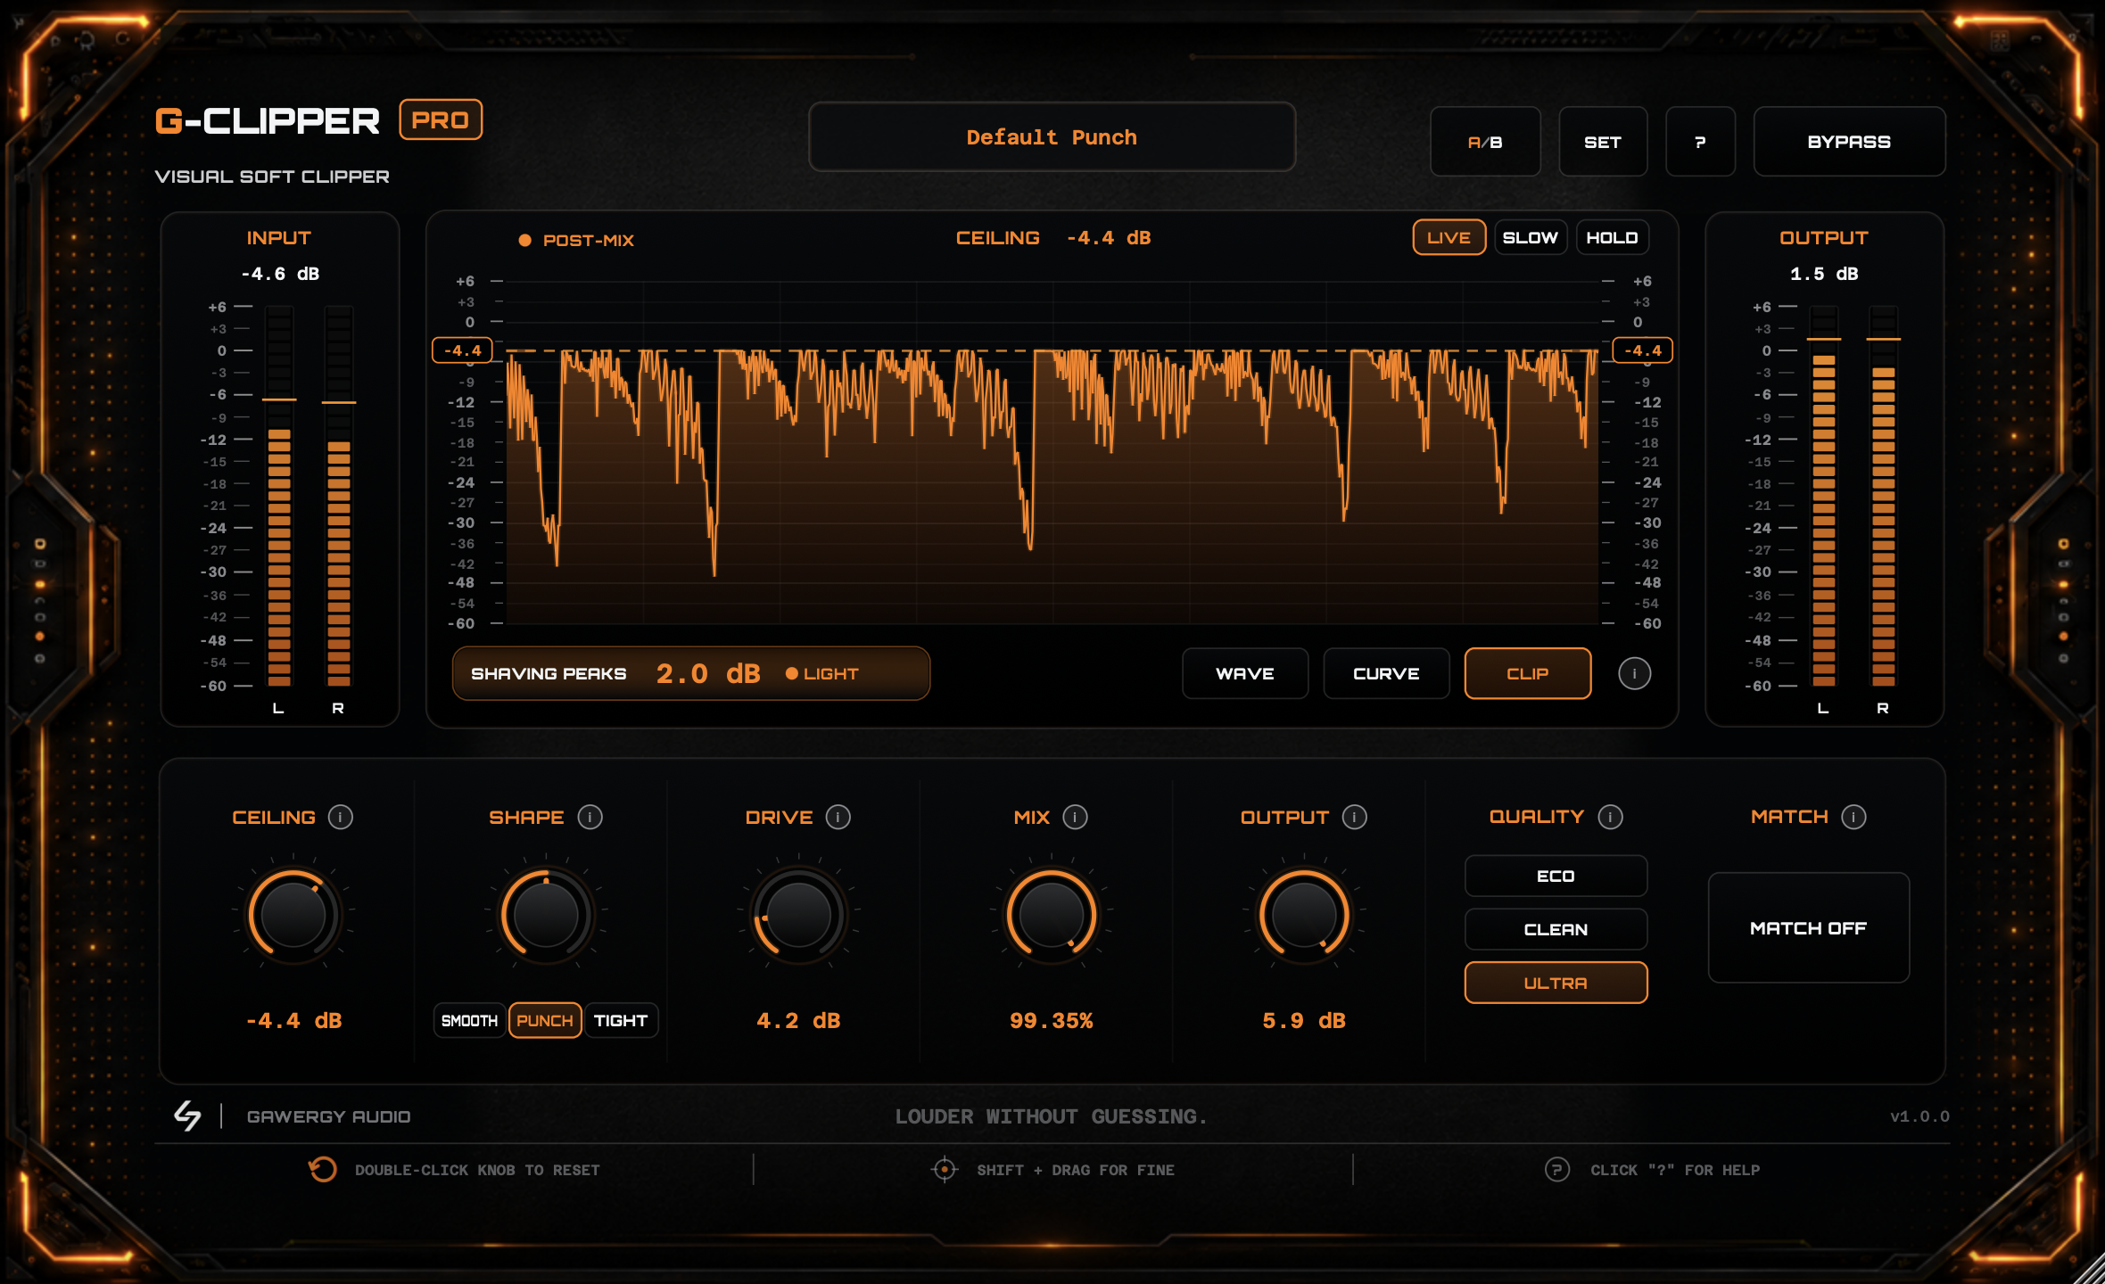Click the orange dot beside LIGHT
Image resolution: width=2105 pixels, height=1284 pixels.
point(791,673)
